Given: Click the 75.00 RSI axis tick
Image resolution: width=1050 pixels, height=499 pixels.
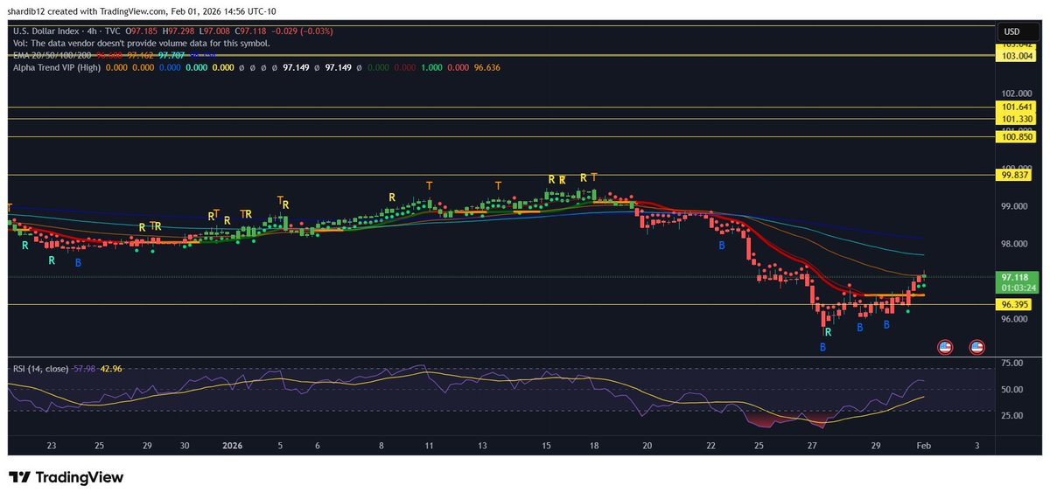Looking at the screenshot, I should 1012,362.
